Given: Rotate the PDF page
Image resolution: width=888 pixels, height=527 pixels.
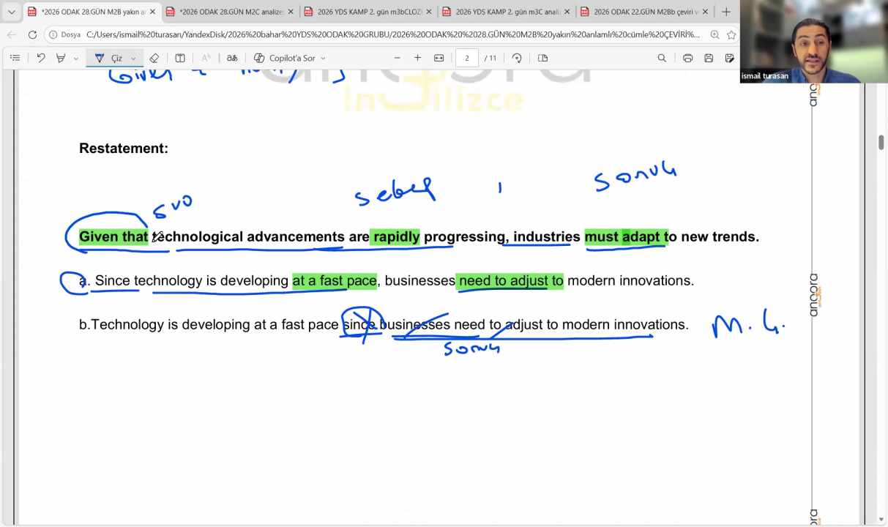Looking at the screenshot, I should 517,58.
